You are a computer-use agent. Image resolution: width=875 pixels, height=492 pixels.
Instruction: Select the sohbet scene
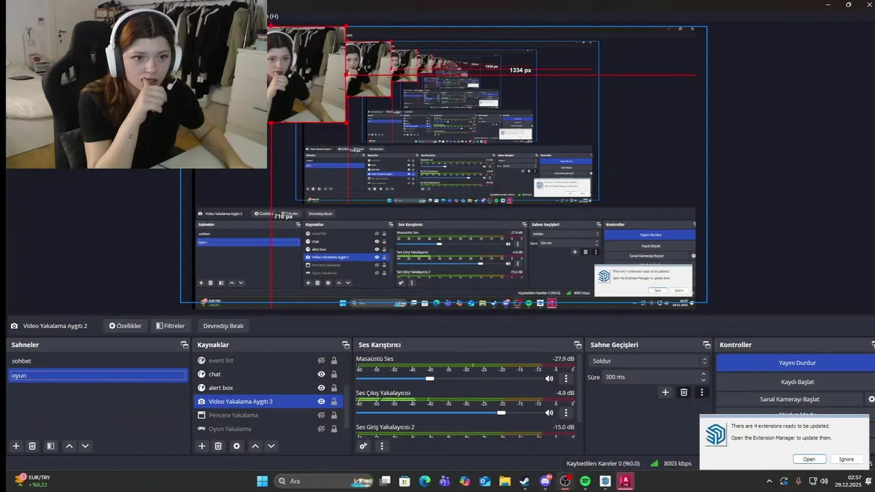pyautogui.click(x=98, y=361)
